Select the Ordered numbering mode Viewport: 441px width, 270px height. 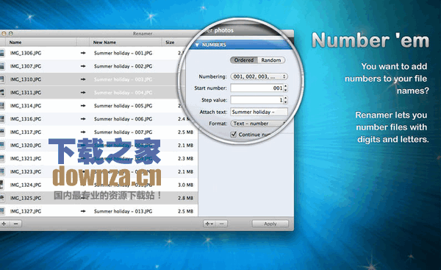[243, 60]
